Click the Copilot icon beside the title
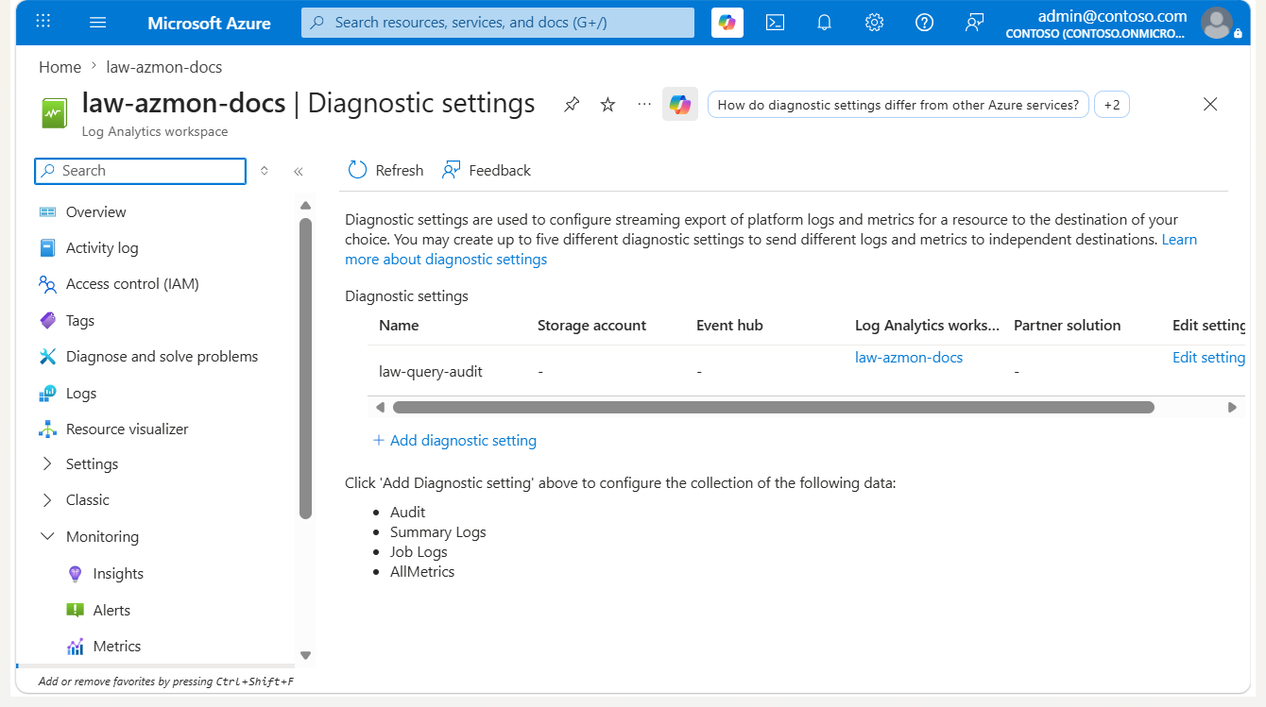The width and height of the screenshot is (1266, 707). pyautogui.click(x=680, y=105)
